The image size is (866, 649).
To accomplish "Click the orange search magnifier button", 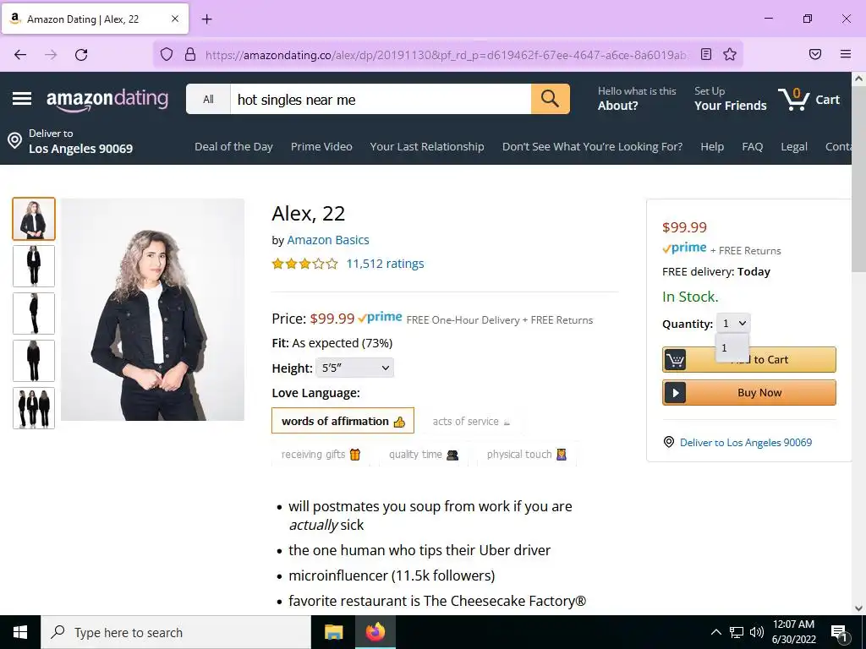I will click(550, 99).
